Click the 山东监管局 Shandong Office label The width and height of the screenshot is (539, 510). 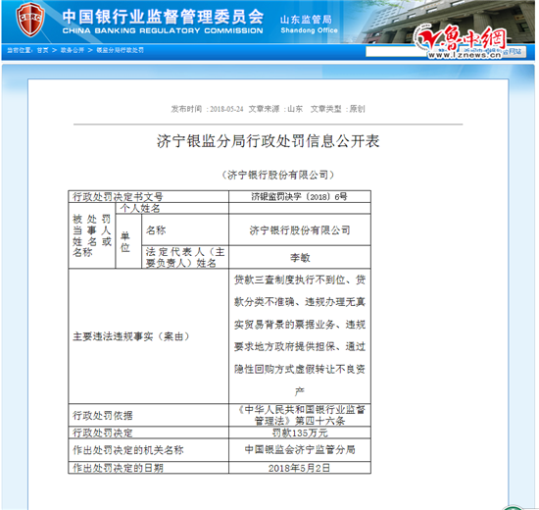(309, 25)
